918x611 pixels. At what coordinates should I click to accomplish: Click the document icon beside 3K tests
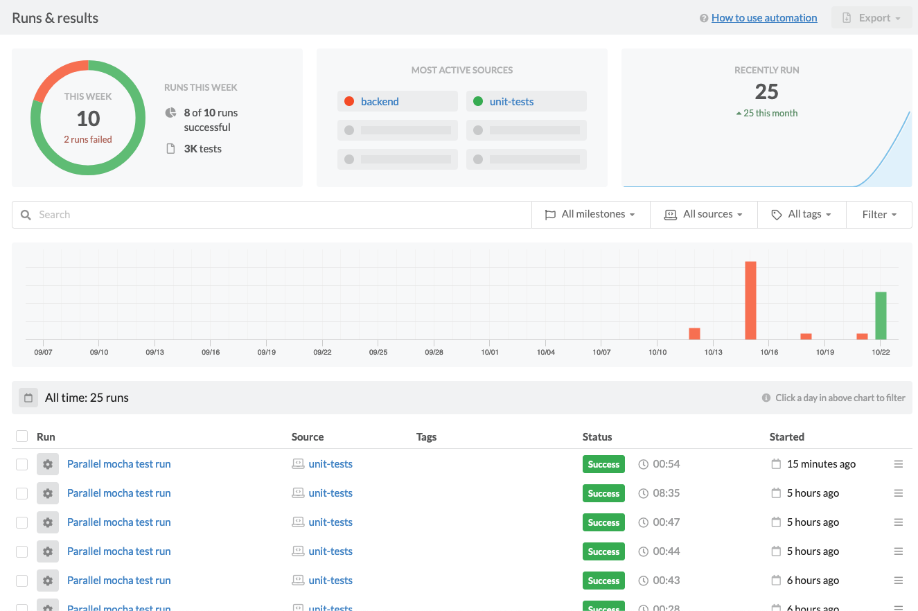[170, 149]
